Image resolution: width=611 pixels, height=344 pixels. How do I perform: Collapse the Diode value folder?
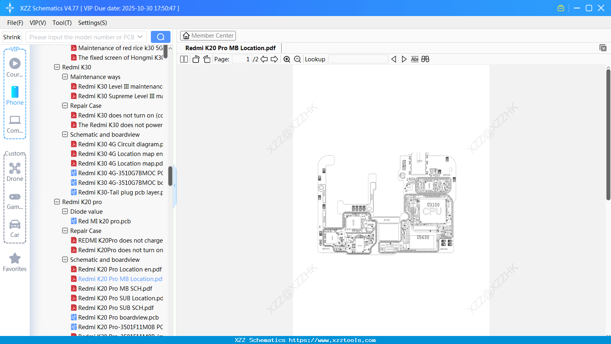coord(65,212)
